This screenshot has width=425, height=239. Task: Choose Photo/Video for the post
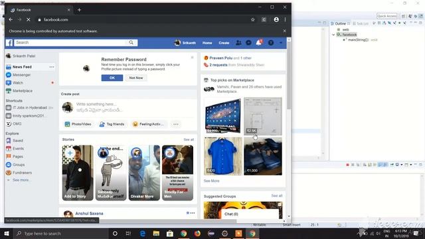coord(78,124)
